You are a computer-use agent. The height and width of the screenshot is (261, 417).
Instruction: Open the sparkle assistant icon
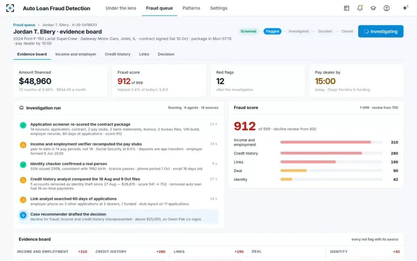coord(405,8)
